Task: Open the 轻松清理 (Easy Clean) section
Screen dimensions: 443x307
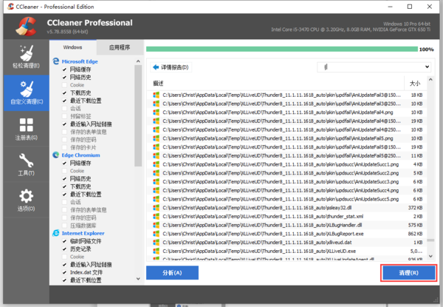Action: [24, 56]
